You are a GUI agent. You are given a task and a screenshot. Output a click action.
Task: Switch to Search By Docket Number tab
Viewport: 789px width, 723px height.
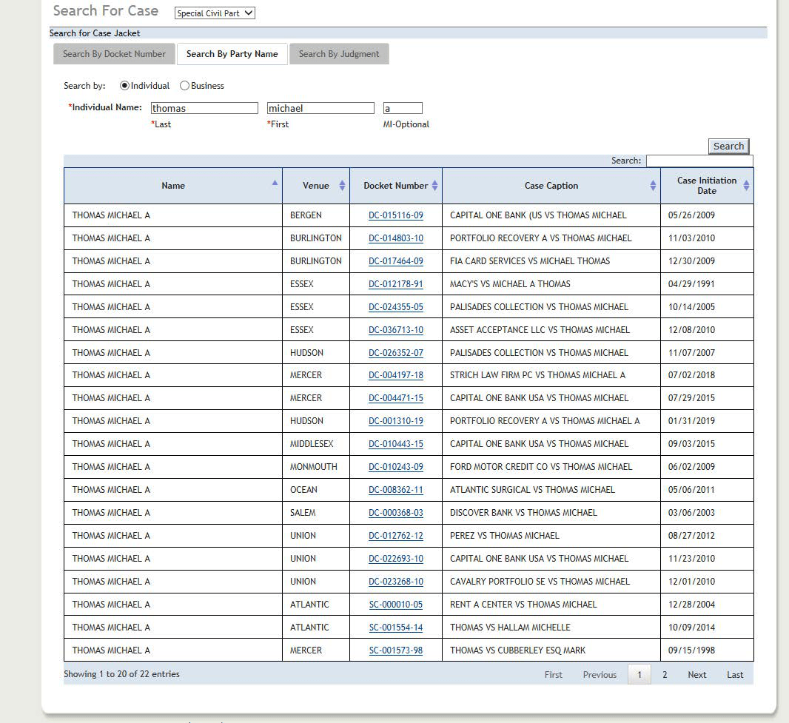click(114, 54)
